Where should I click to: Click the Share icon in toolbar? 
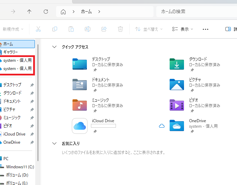coord(104,29)
